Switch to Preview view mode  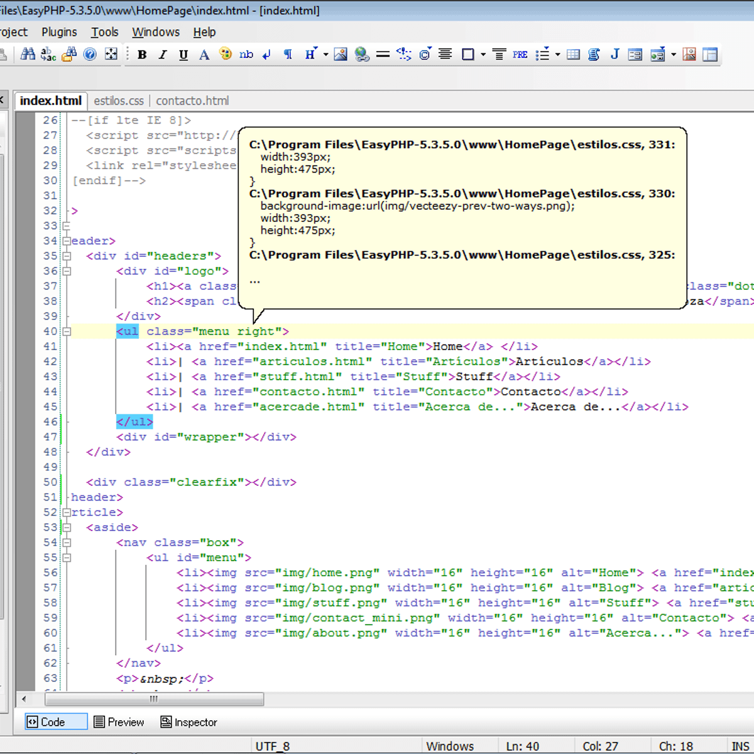(119, 722)
